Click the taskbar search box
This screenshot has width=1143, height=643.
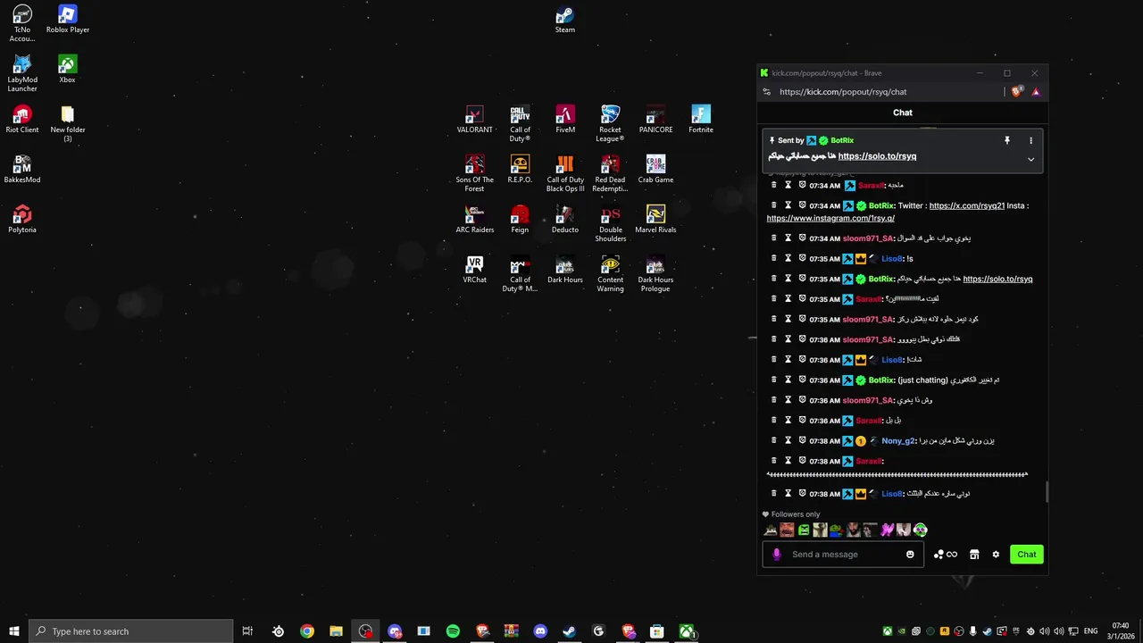click(x=131, y=631)
